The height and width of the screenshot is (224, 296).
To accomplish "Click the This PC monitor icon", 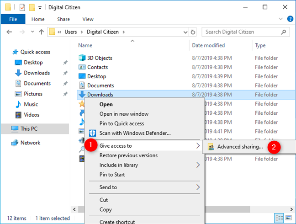I will tap(15, 129).
